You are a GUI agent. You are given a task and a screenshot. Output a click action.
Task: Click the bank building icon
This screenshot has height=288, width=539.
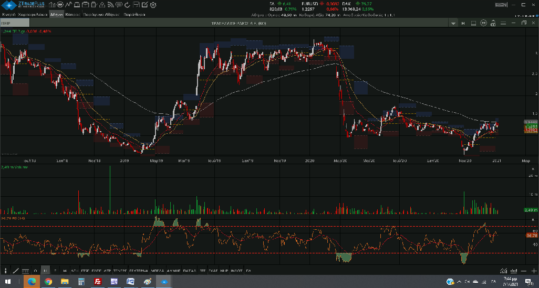77,5
